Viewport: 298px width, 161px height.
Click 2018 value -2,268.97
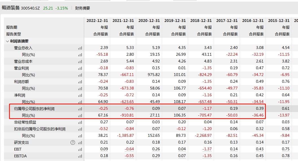(x=203, y=135)
